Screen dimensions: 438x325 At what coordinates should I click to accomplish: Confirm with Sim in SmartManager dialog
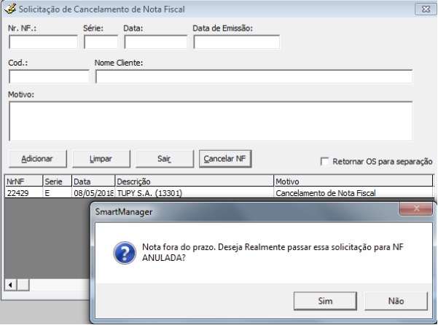point(325,301)
